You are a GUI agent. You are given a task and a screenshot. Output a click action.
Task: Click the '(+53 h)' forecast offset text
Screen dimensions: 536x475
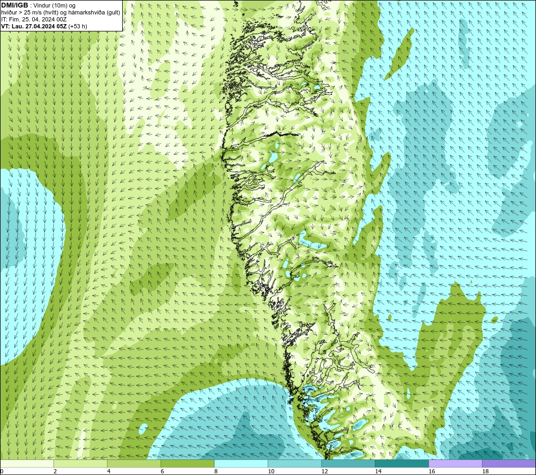coord(78,26)
